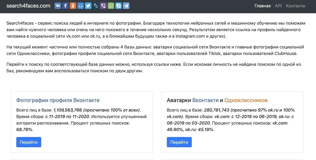Open the API navigation item
Screen dimensions: 316x160
pos(278,6)
